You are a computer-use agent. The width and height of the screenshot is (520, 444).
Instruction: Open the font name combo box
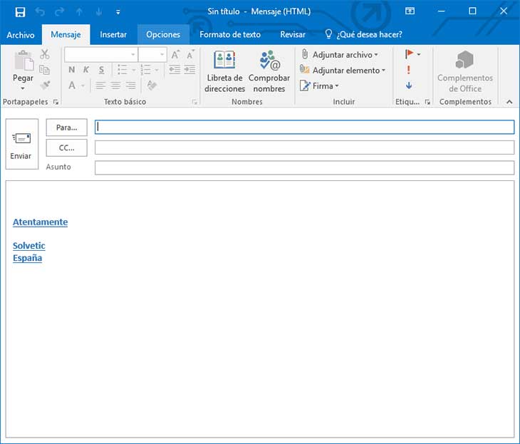tap(100, 55)
